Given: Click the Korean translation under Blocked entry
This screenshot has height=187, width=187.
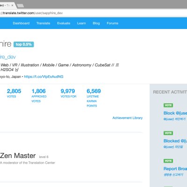Looking at the screenshot, I should pos(173,147).
